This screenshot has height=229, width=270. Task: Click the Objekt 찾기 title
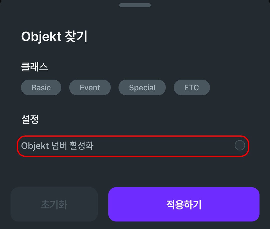click(x=54, y=37)
